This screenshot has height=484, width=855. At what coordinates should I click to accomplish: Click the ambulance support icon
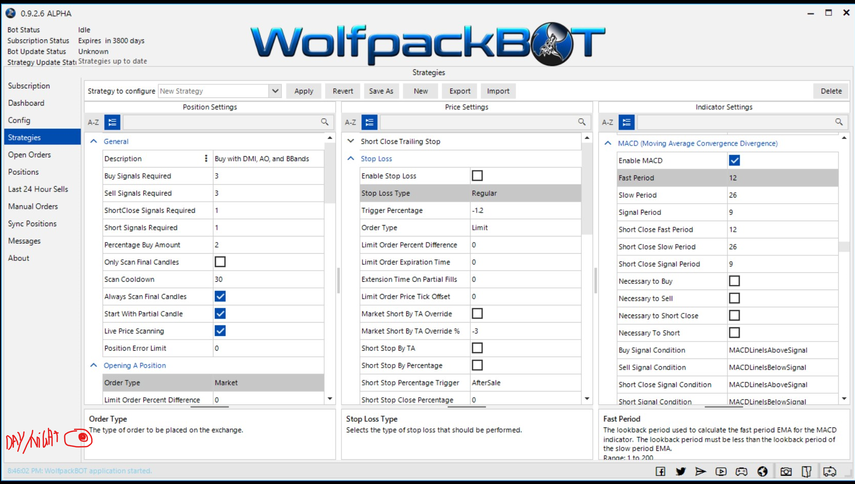coord(829,471)
